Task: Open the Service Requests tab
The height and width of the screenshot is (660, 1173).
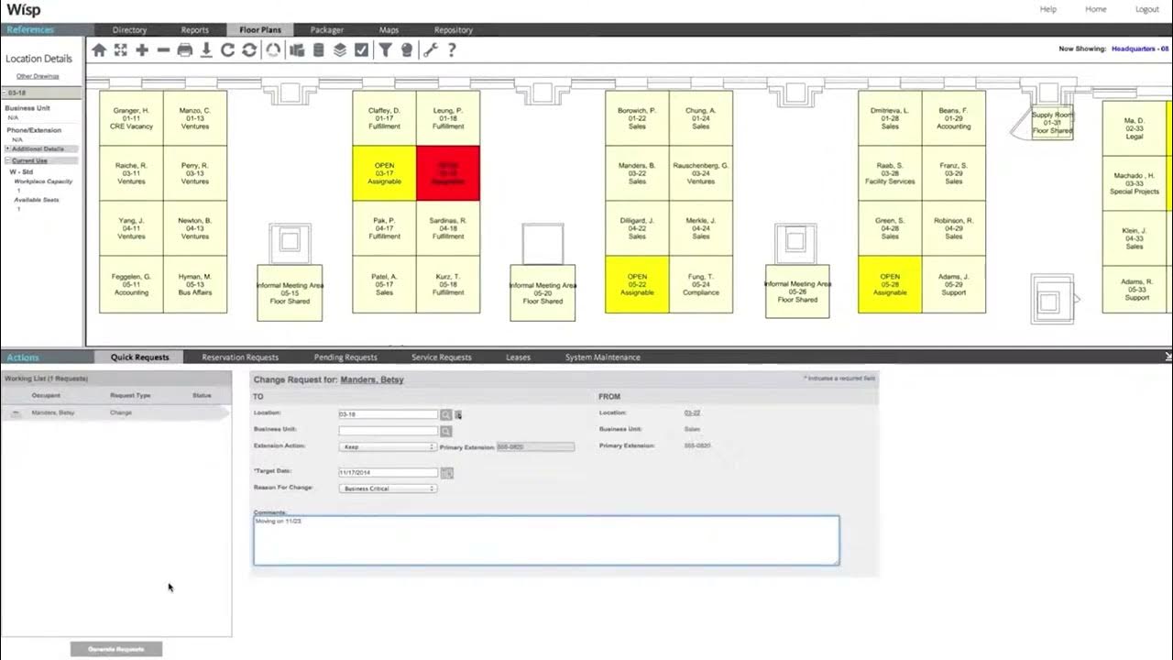Action: click(442, 357)
